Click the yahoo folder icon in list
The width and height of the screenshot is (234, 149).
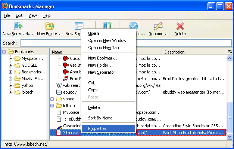[59, 99]
